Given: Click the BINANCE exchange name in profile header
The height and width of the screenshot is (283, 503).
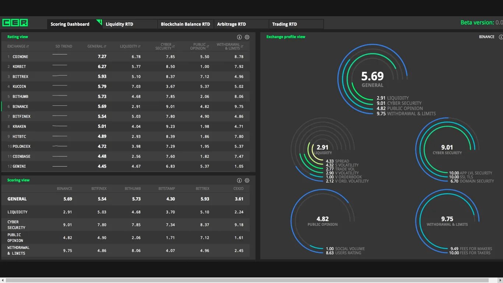Looking at the screenshot, I should (486, 37).
